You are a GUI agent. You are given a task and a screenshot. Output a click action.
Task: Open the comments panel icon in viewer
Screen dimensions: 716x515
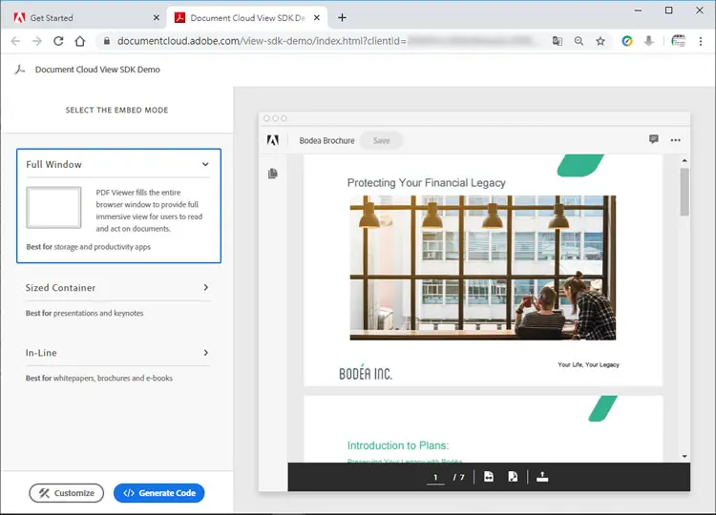click(653, 139)
